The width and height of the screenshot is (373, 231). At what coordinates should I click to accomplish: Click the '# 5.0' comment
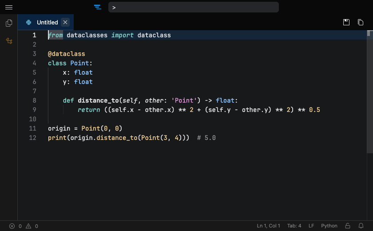(206, 138)
